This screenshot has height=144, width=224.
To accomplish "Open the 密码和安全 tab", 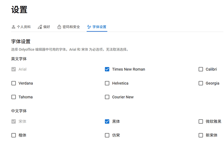I will click(68, 27).
